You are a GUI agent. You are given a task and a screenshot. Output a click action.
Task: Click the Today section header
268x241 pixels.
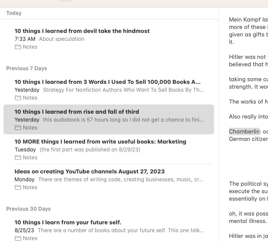[14, 13]
